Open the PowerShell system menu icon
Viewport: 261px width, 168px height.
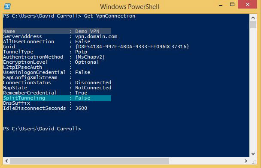click(x=7, y=6)
